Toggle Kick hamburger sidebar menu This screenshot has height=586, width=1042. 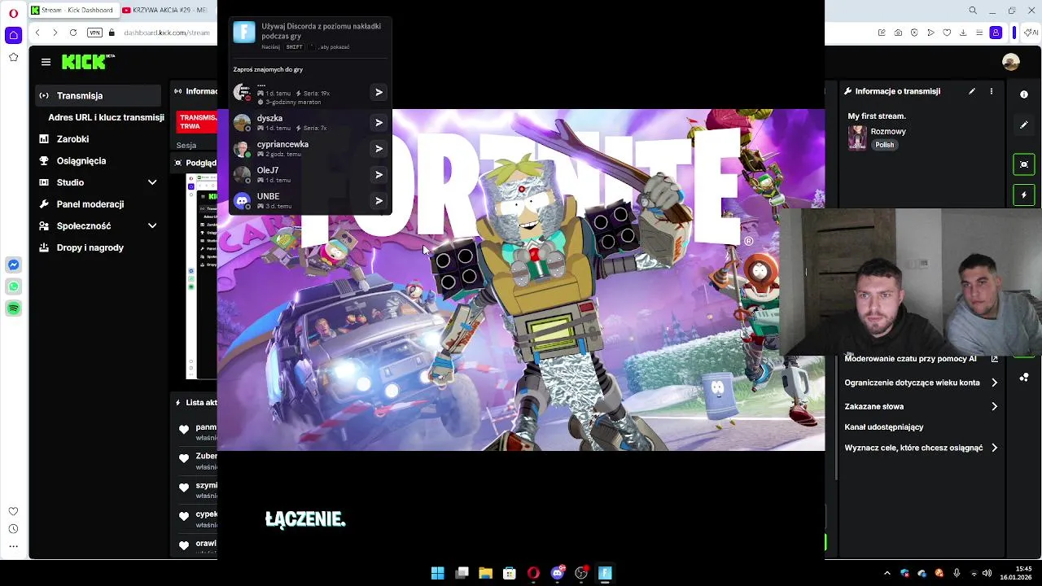click(x=46, y=62)
